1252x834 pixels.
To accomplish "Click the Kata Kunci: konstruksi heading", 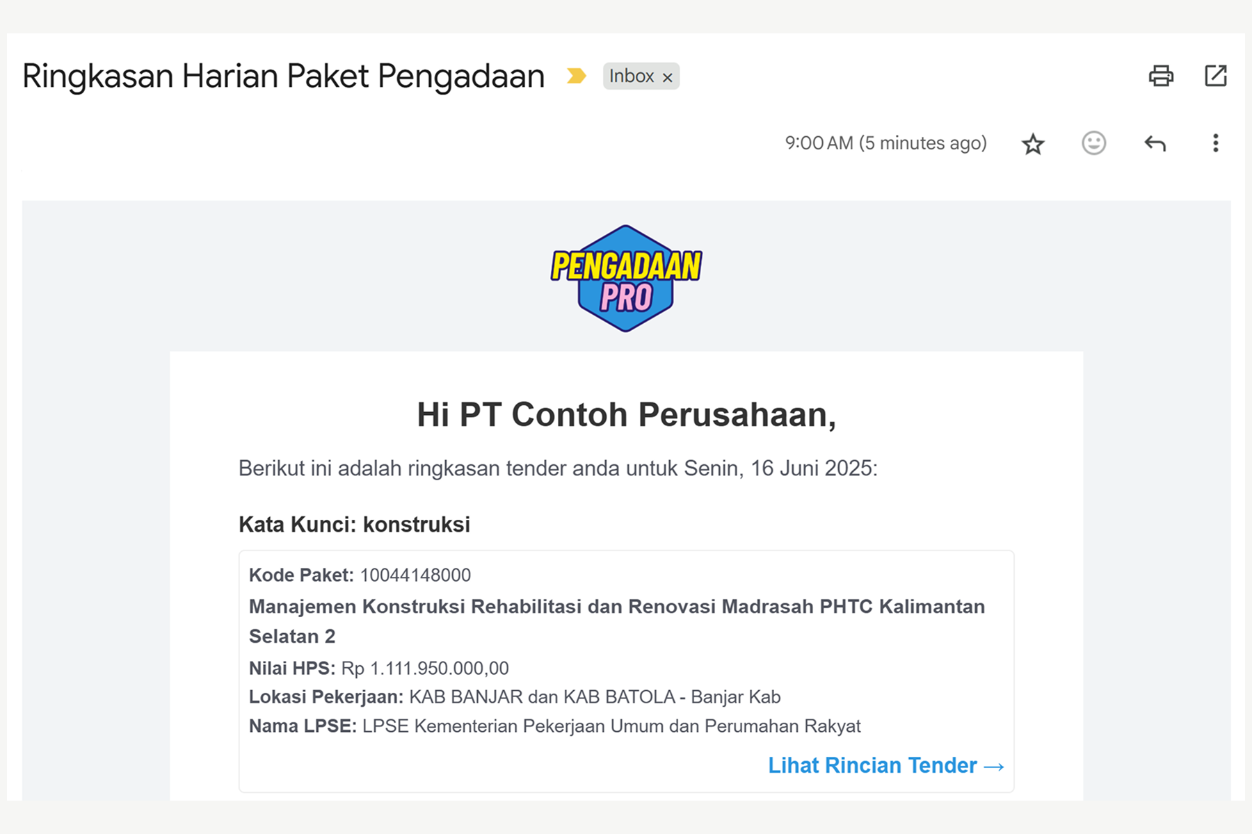I will point(354,524).
